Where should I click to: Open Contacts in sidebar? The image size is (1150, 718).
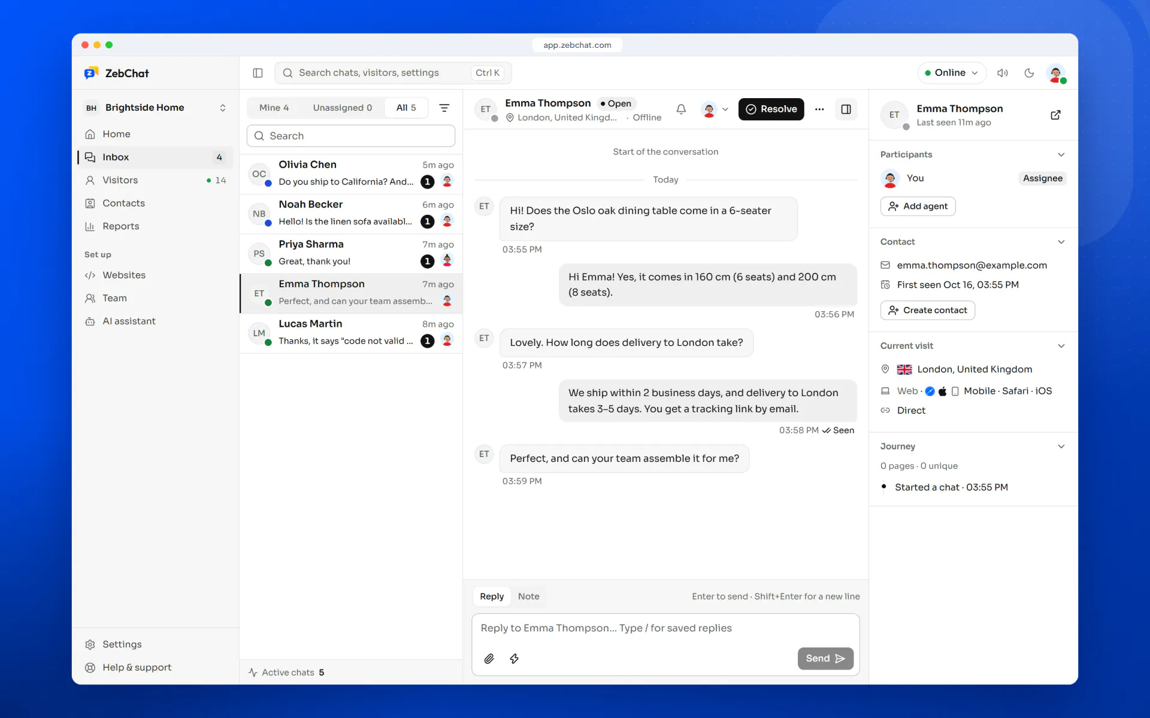(156, 203)
